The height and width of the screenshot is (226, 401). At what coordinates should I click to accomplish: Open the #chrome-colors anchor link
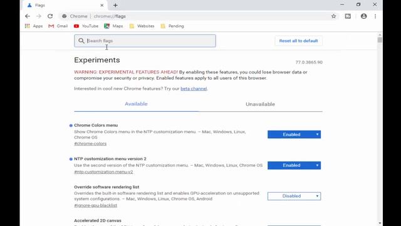coord(90,144)
